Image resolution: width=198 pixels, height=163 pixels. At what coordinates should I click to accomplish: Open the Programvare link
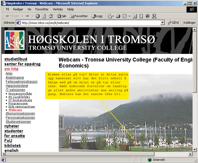pos(18,103)
